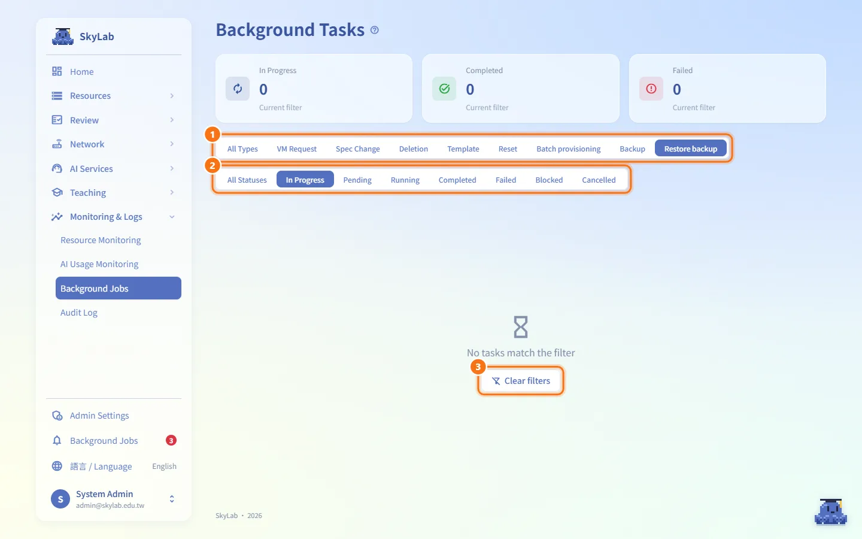Select the Failed summary card
862x539 pixels.
click(x=727, y=89)
